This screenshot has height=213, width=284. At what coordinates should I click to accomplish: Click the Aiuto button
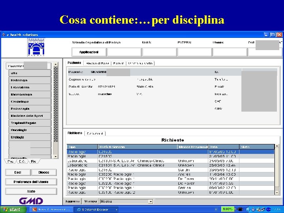tap(31, 191)
